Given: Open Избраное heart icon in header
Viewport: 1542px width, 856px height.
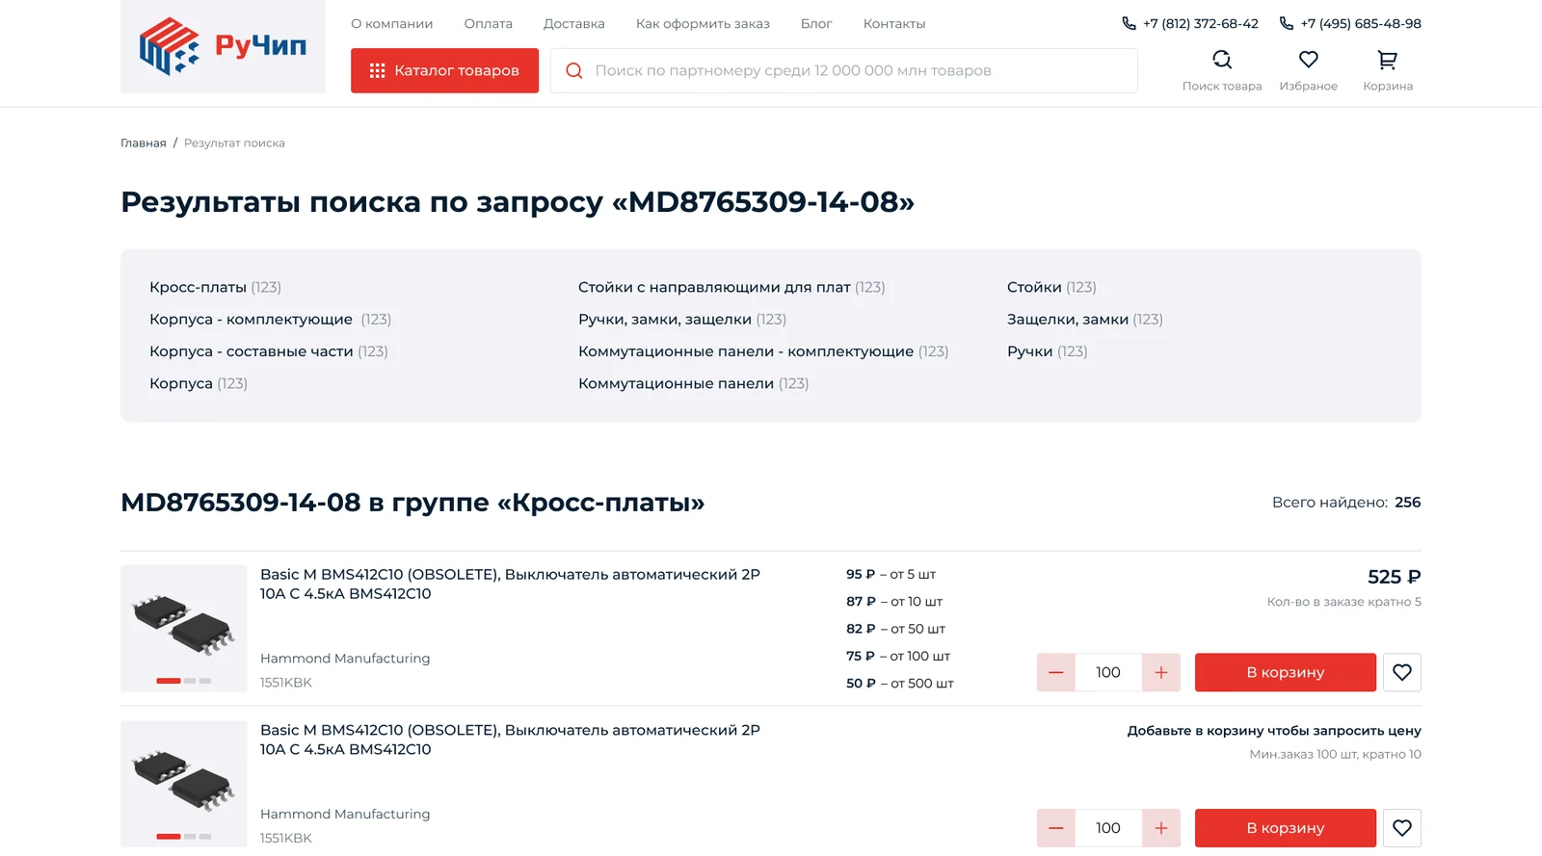Looking at the screenshot, I should click(x=1309, y=70).
